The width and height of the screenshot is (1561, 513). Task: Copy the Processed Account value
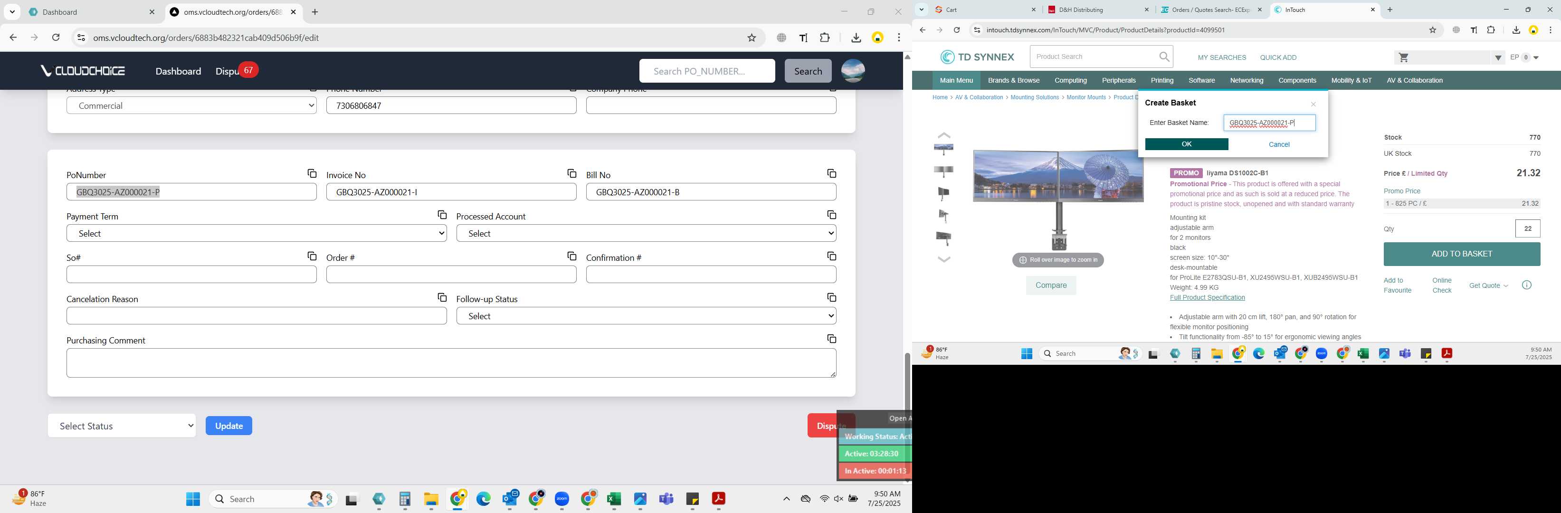pyautogui.click(x=831, y=215)
